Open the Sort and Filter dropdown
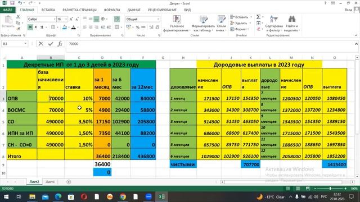Image resolution: width=360 pixels, height=202 pixels. [x=274, y=24]
